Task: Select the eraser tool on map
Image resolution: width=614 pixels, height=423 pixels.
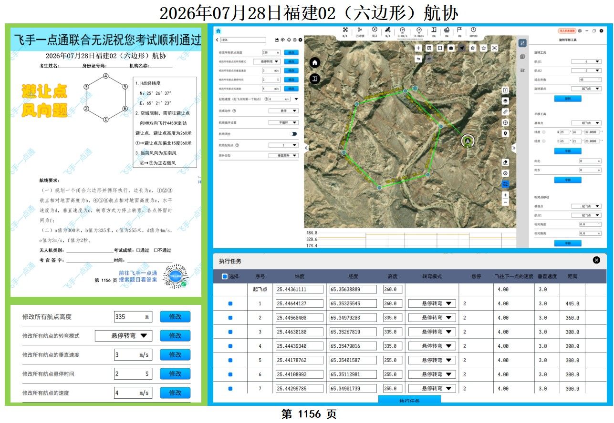Action: tap(506, 162)
